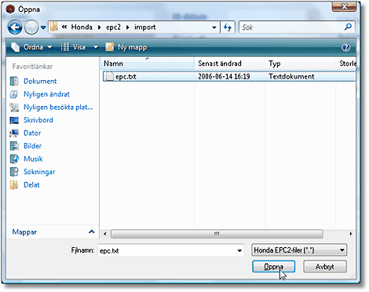
Task: Click the Delat shared folder icon
Action: pos(14,185)
